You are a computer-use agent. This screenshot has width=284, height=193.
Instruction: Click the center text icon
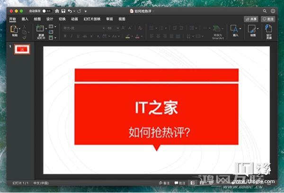158,36
